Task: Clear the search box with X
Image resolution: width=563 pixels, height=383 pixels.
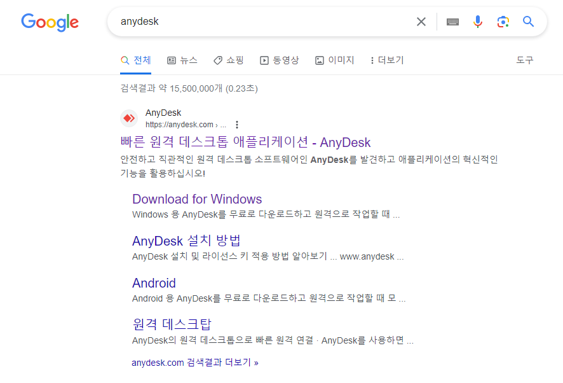Action: [x=421, y=22]
